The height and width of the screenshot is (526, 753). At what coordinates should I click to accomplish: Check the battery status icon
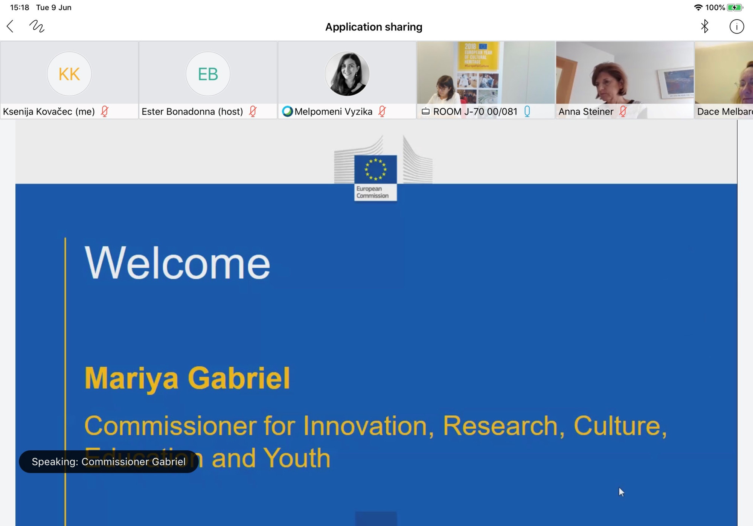click(735, 8)
